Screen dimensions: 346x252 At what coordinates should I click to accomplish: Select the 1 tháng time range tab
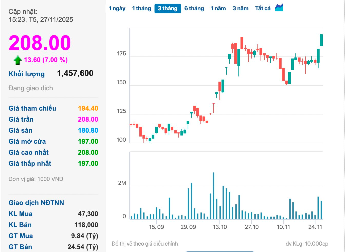point(141,8)
